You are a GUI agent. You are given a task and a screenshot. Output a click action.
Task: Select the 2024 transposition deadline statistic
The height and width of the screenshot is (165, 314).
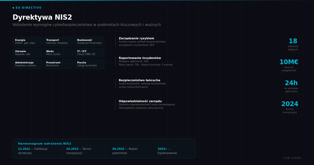pos(290,107)
